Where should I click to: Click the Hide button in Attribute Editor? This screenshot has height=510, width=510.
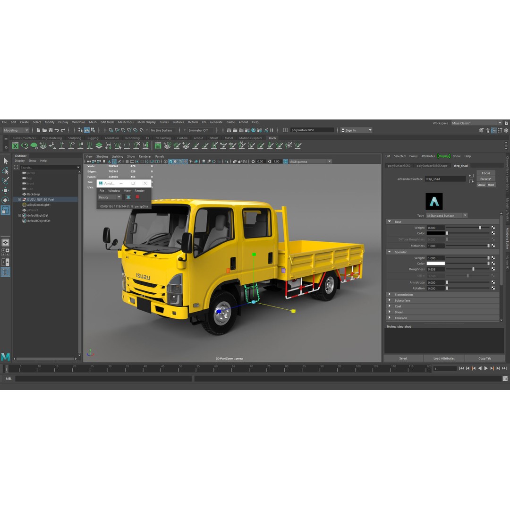pos(491,185)
